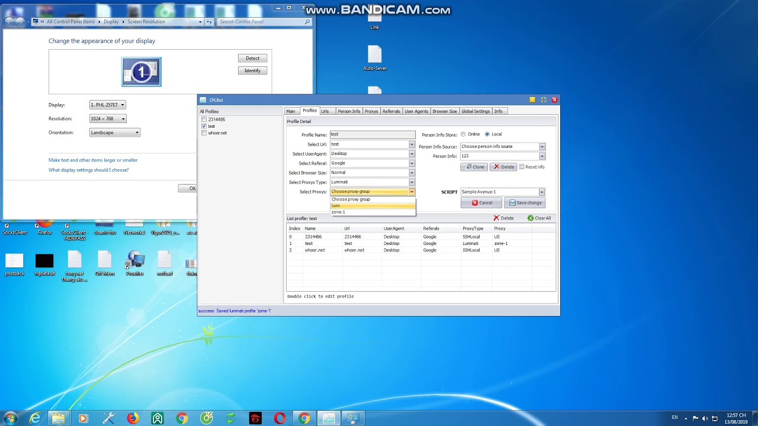
Task: Pick 'Choose proxy group' list entry
Action: coord(372,199)
